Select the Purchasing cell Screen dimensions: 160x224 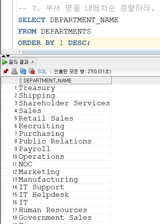(x=65, y=134)
